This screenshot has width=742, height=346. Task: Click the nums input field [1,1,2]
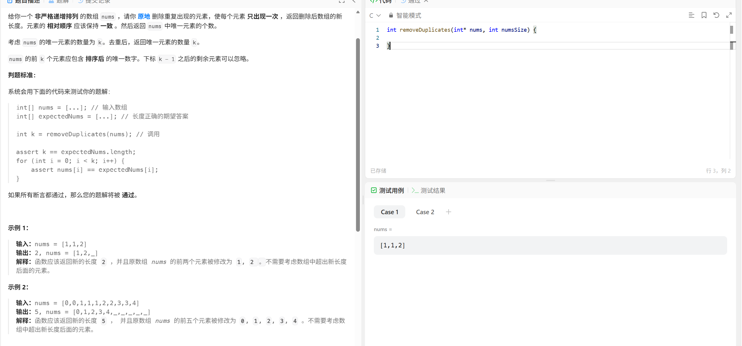point(550,245)
